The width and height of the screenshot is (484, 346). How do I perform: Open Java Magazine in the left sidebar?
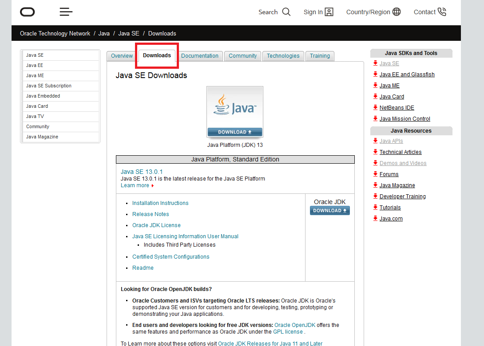coord(61,137)
